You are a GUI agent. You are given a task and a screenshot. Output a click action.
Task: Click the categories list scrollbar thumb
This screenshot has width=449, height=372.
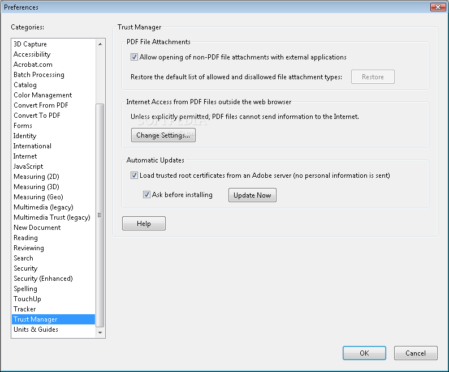[100, 215]
